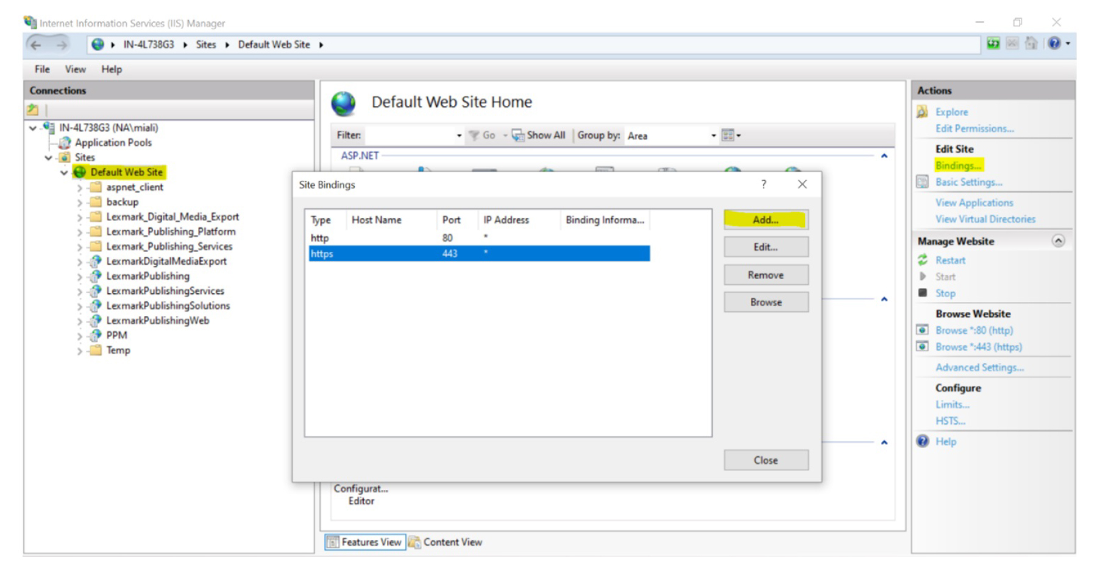Switch to Content View tab
Image resolution: width=1097 pixels, height=574 pixels.
(446, 542)
